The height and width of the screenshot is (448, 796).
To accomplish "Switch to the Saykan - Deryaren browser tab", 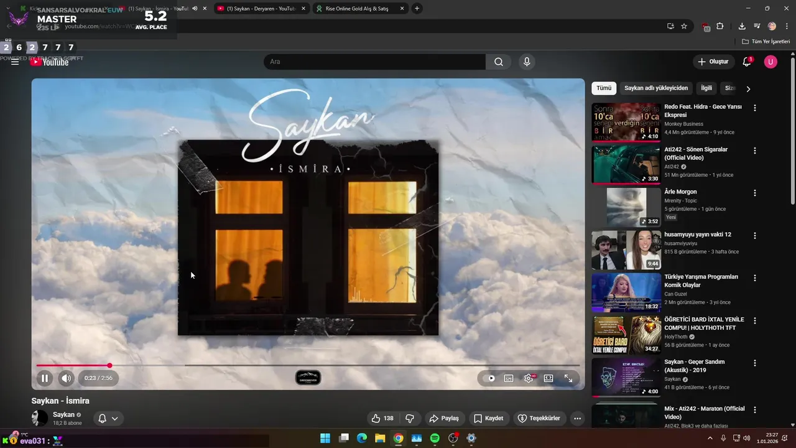I will (260, 9).
